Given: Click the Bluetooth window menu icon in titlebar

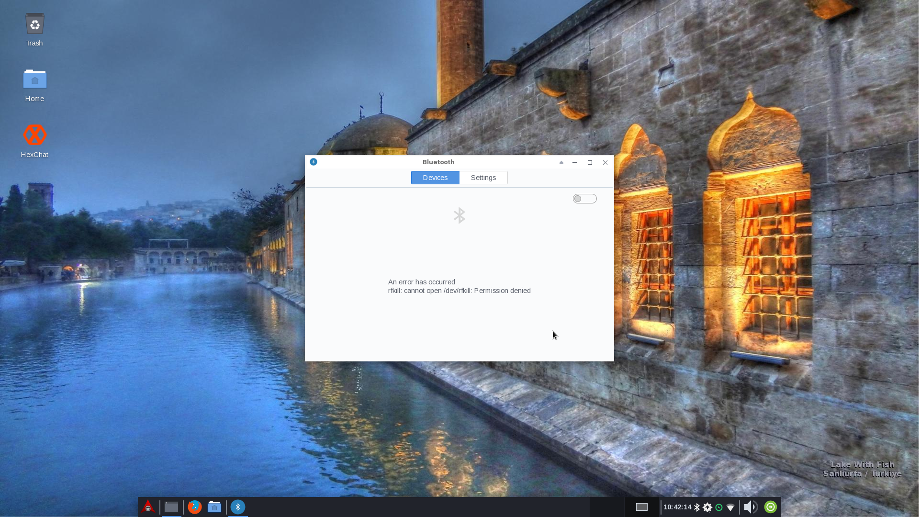Looking at the screenshot, I should coord(314,162).
